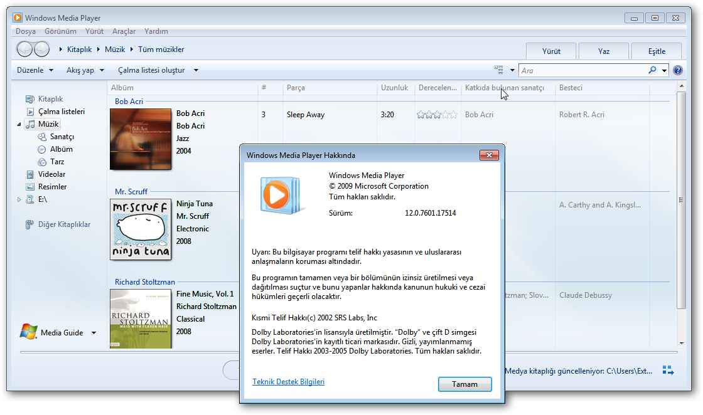Rate Sleep Away with the star rating

[x=437, y=115]
